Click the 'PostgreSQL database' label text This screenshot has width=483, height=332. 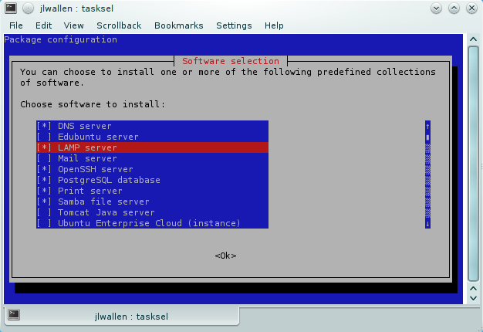[x=109, y=180]
